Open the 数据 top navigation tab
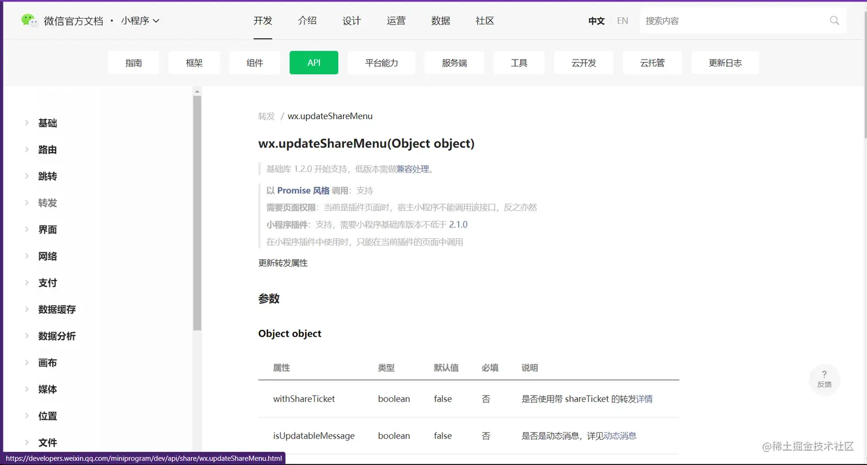The height and width of the screenshot is (465, 867). tap(441, 21)
